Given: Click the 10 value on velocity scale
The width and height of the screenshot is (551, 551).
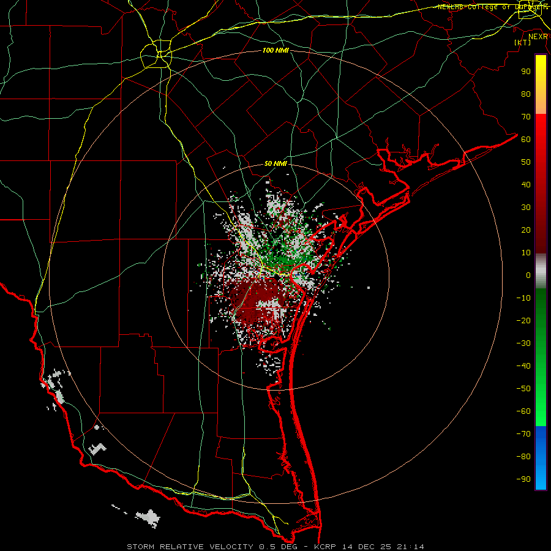Looking at the screenshot, I should click(x=526, y=253).
